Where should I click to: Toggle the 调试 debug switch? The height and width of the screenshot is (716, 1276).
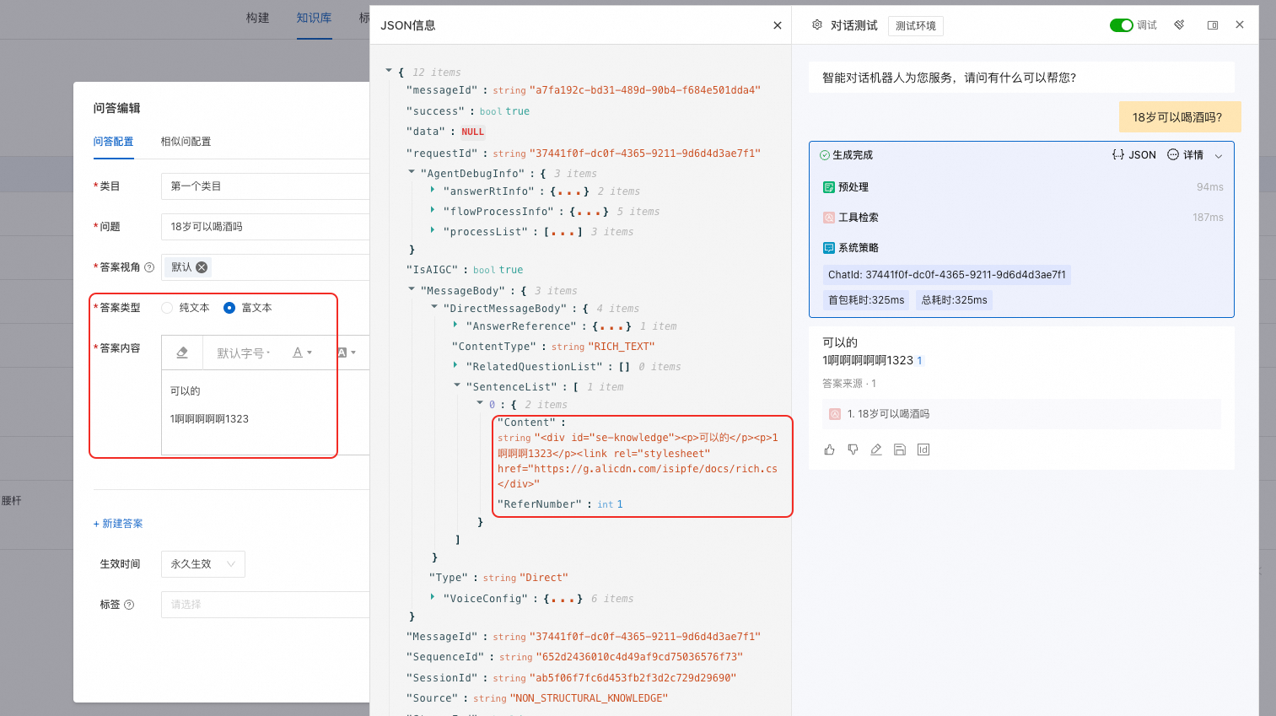1121,25
